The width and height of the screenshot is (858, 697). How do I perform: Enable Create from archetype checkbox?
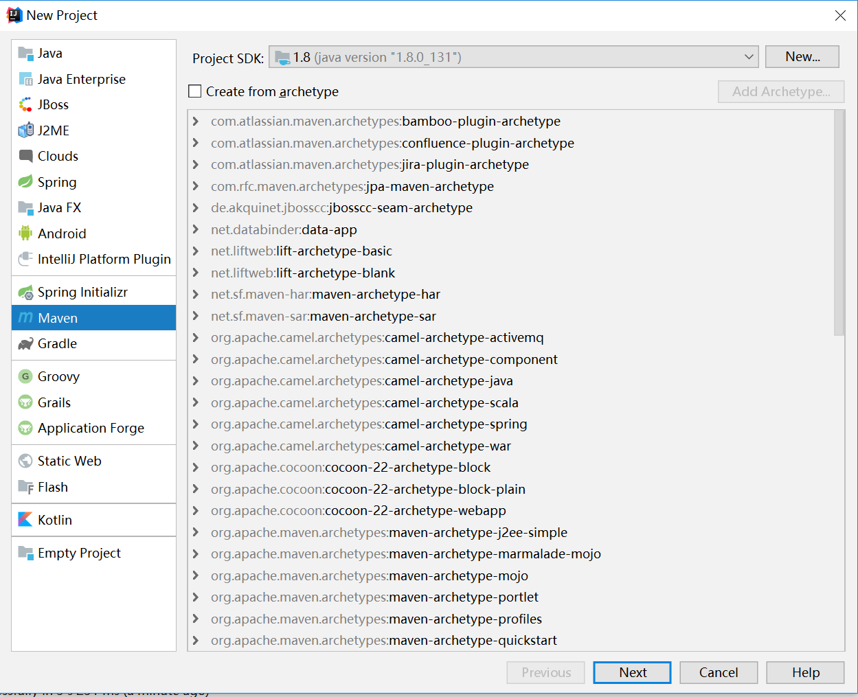click(195, 91)
